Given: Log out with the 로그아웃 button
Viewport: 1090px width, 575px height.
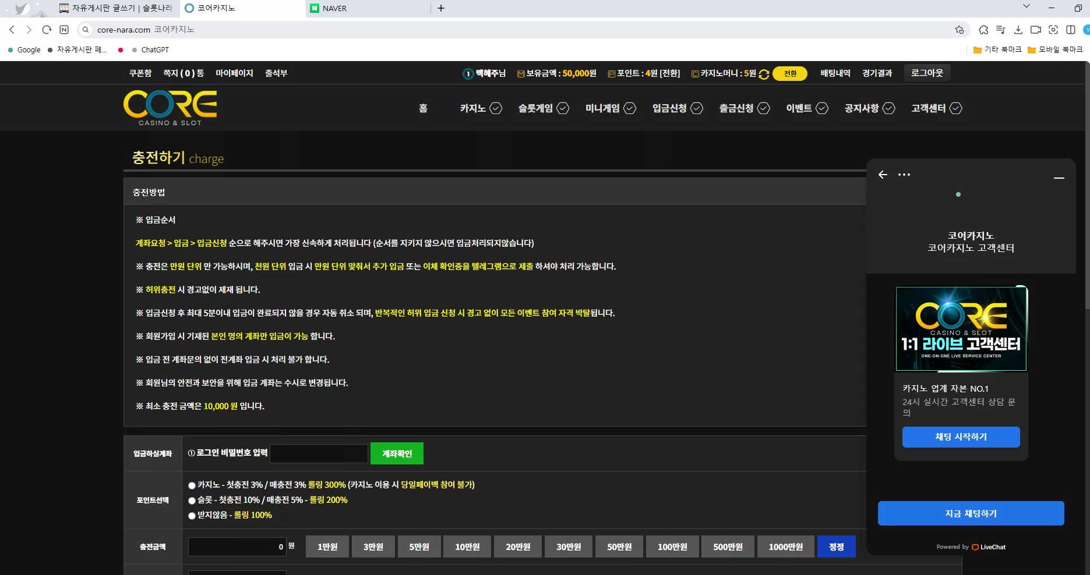Looking at the screenshot, I should (x=927, y=73).
